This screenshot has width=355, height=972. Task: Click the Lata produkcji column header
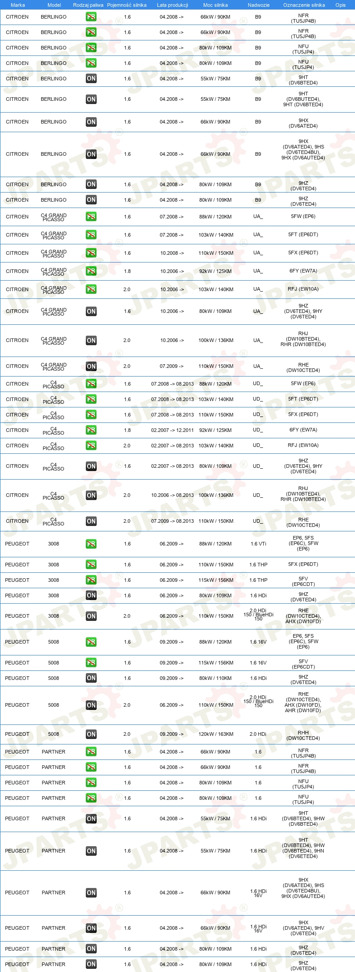(x=173, y=5)
